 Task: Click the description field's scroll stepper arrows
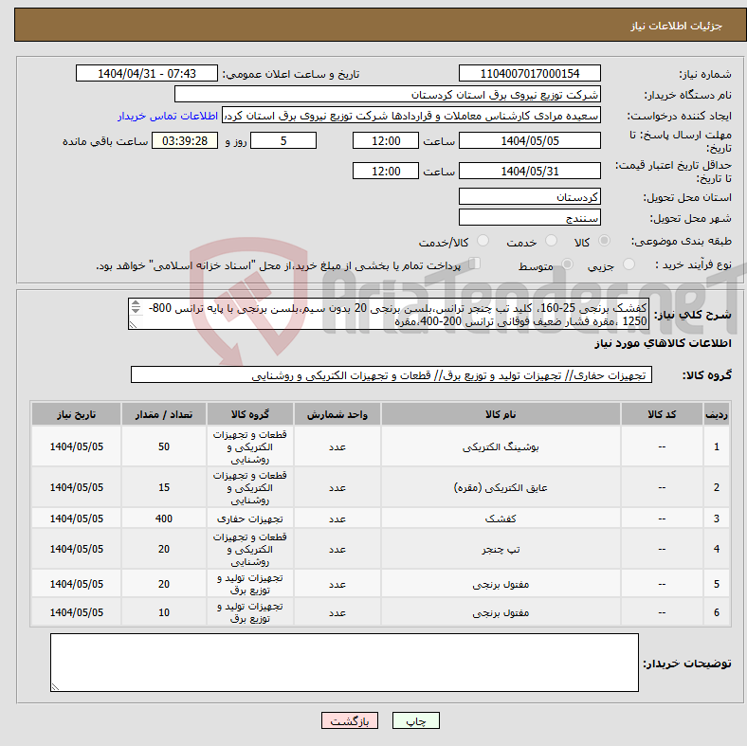coord(136,307)
